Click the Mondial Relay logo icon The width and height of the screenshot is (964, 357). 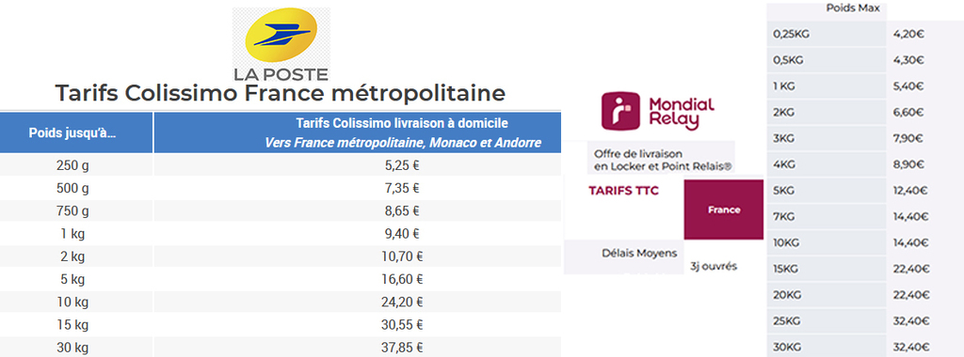click(619, 111)
